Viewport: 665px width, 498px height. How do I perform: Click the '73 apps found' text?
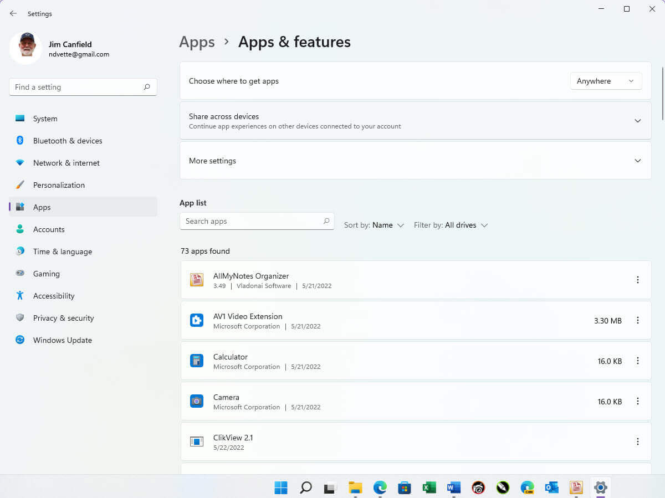pos(205,251)
